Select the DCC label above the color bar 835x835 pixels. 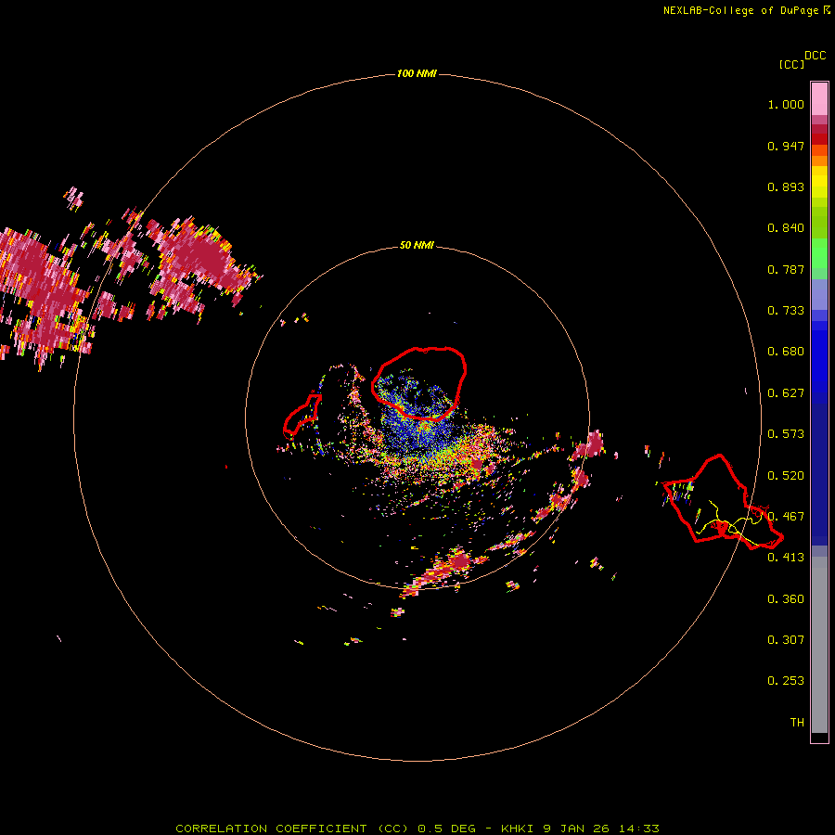click(815, 56)
